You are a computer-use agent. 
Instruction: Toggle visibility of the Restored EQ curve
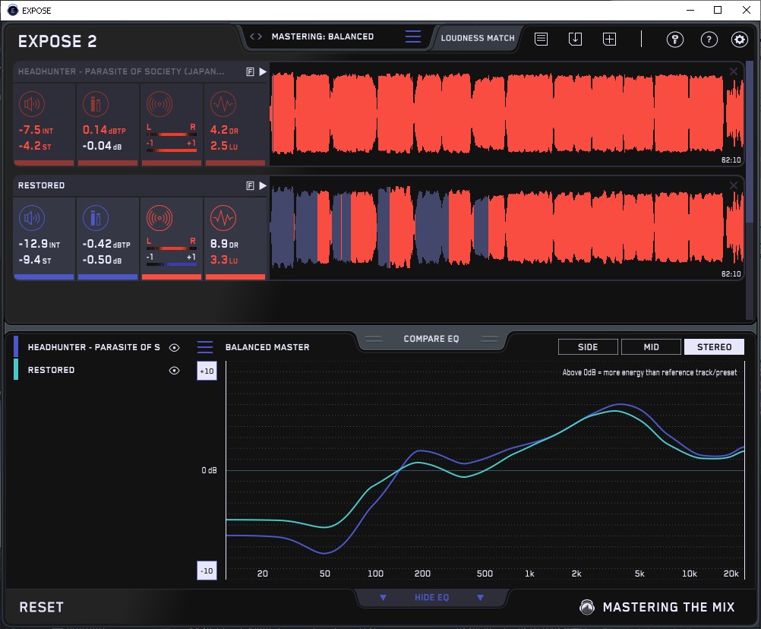click(175, 370)
